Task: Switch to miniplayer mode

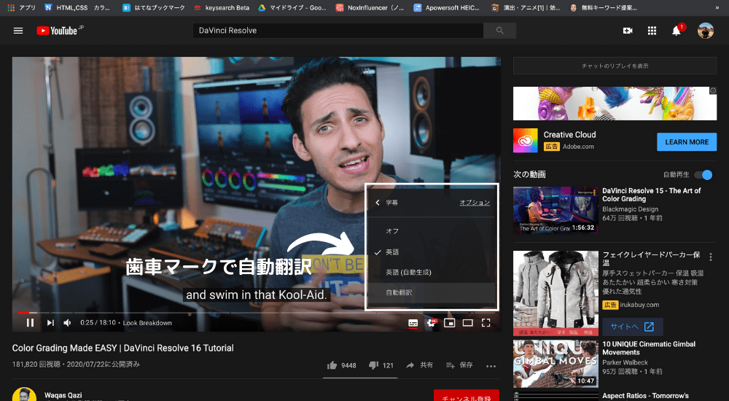Action: coord(449,322)
